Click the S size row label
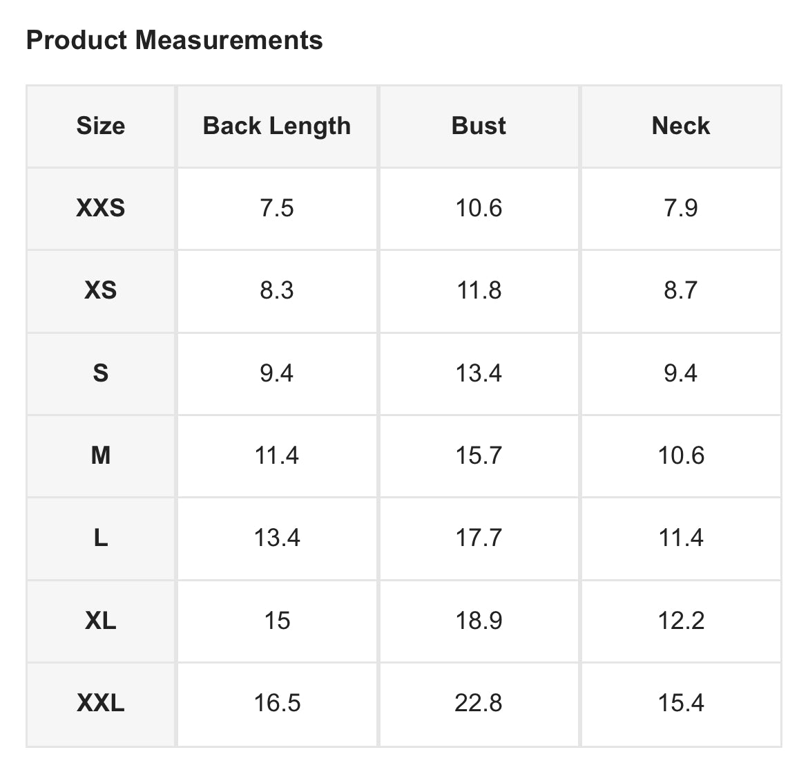Screen dimensions: 808x761 point(101,373)
